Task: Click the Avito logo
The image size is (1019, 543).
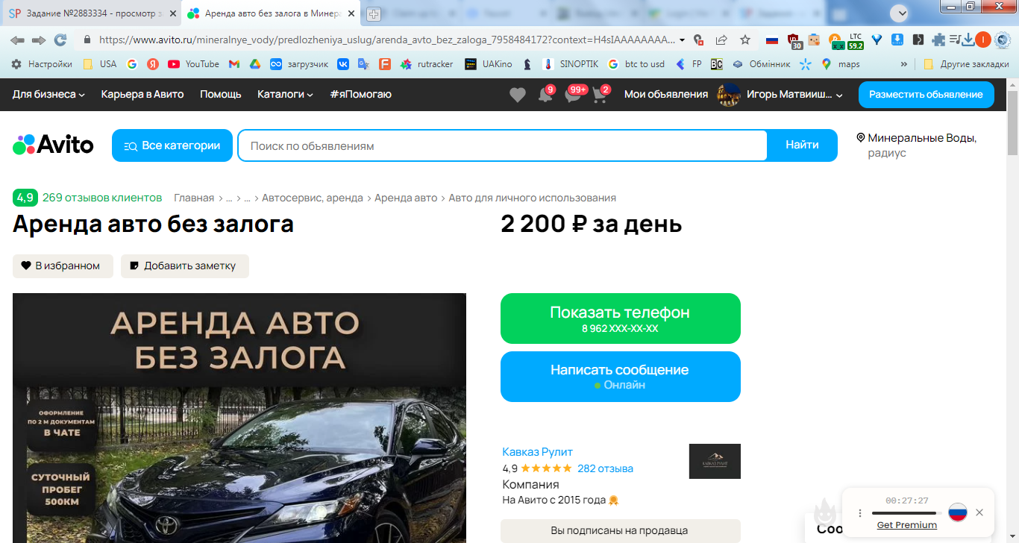Action: click(x=53, y=145)
